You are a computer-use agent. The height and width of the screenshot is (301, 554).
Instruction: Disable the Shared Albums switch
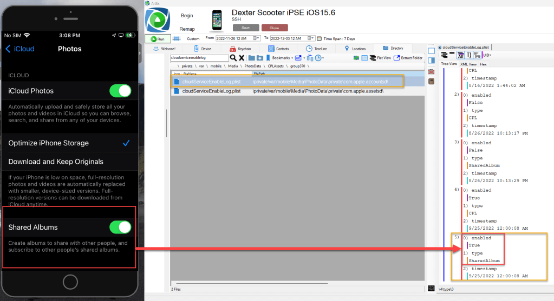pos(120,227)
